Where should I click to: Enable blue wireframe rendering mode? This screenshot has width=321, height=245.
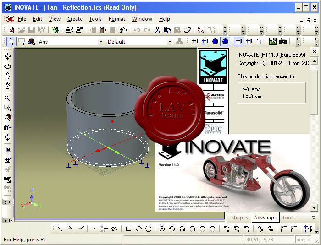click(x=205, y=42)
